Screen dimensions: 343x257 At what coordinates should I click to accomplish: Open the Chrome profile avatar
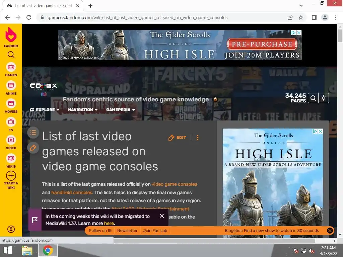(325, 17)
